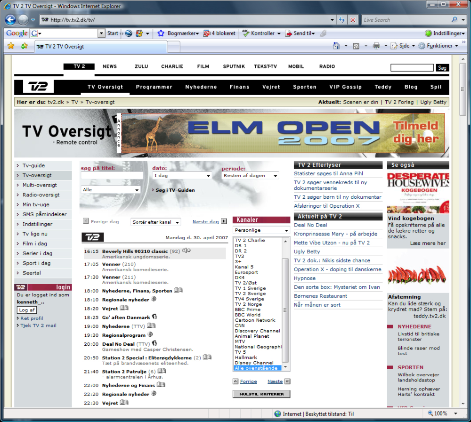Open Film i dag in the left sidebar
471x422 pixels.
(34, 243)
